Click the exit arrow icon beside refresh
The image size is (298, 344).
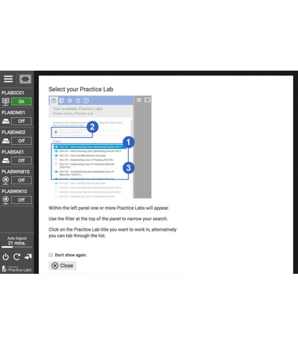28,257
